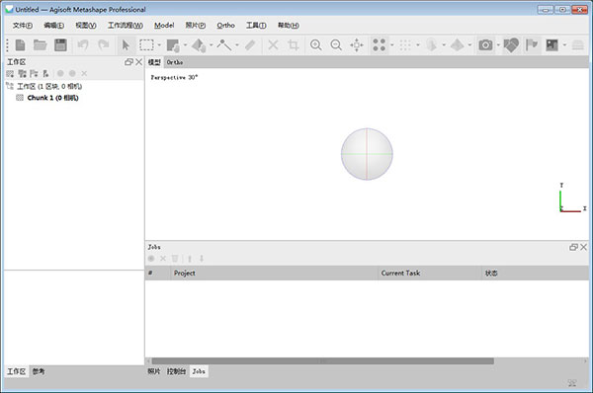The image size is (593, 393).
Task: Show the sparse point cloud
Action: [379, 45]
